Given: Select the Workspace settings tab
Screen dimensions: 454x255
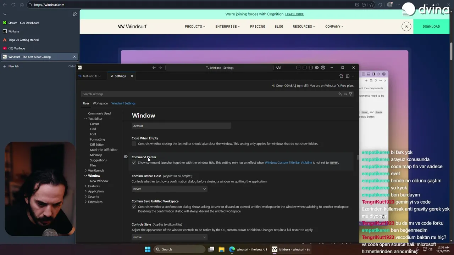Looking at the screenshot, I should pos(100,103).
